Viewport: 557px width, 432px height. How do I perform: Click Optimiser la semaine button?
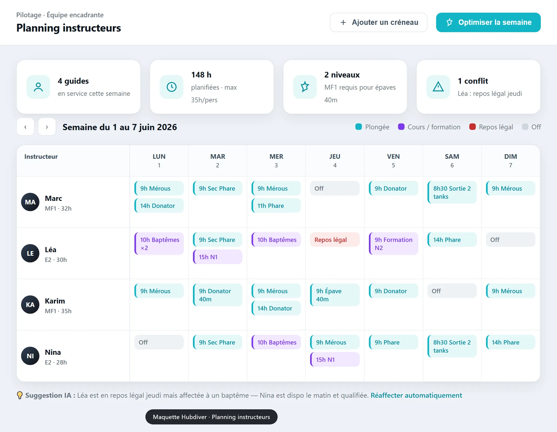tap(488, 22)
